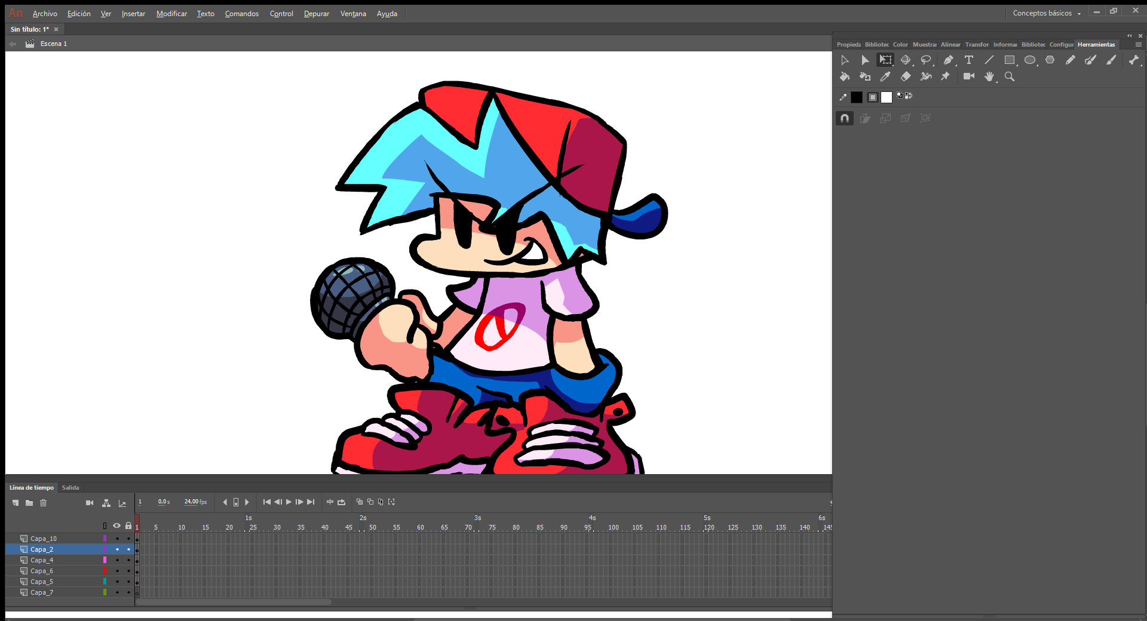Activate the Paint Bucket tool

point(844,76)
